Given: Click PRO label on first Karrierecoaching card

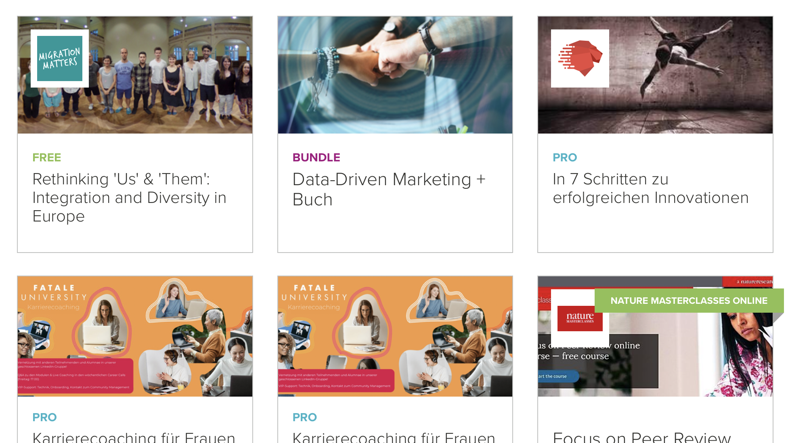Looking at the screenshot, I should coord(44,417).
